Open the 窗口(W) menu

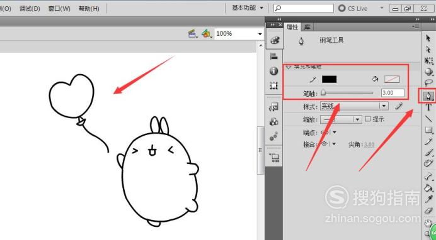pos(59,9)
